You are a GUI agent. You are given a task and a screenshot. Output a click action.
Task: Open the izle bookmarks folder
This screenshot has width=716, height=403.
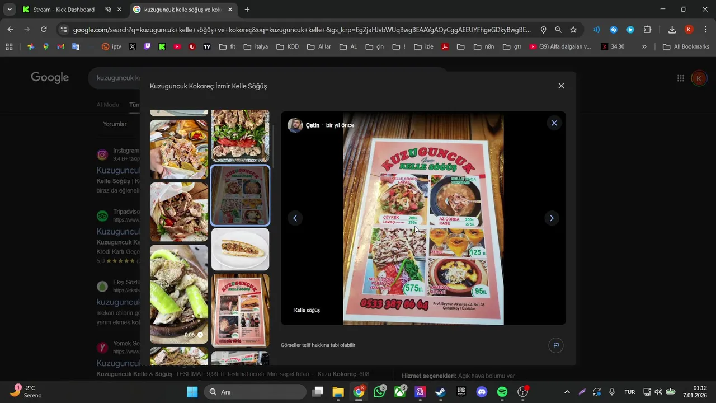423,47
